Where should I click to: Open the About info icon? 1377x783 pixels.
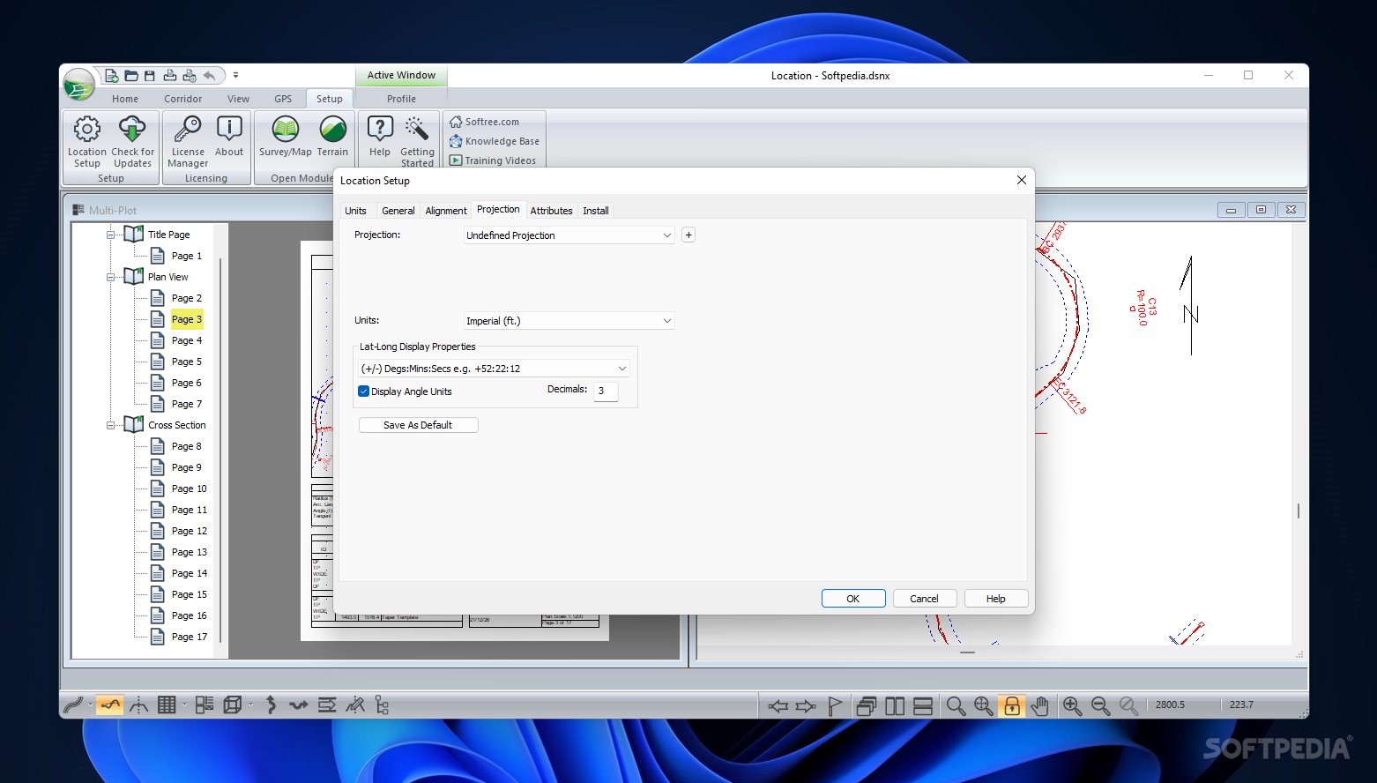point(229,137)
